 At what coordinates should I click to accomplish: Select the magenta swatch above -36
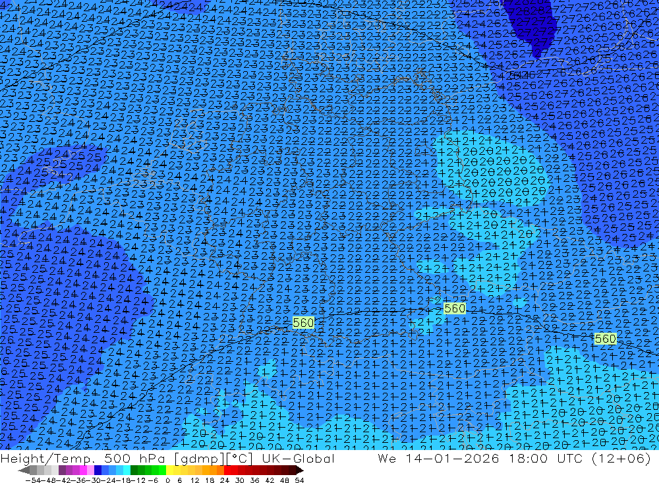point(83,470)
